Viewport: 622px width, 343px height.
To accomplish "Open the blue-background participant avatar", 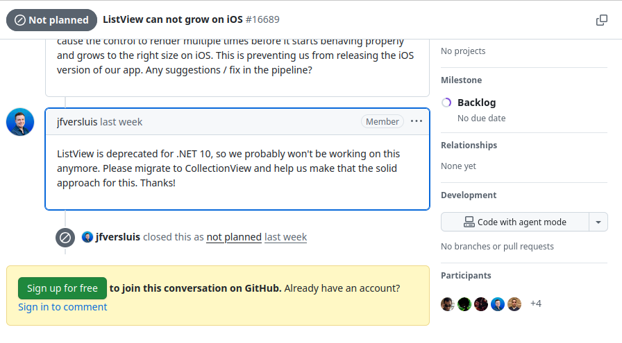I will (x=498, y=304).
